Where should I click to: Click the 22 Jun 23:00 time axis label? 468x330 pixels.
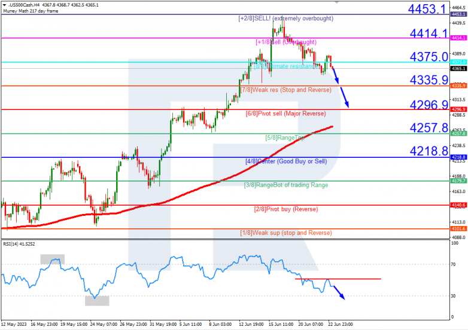click(341, 324)
